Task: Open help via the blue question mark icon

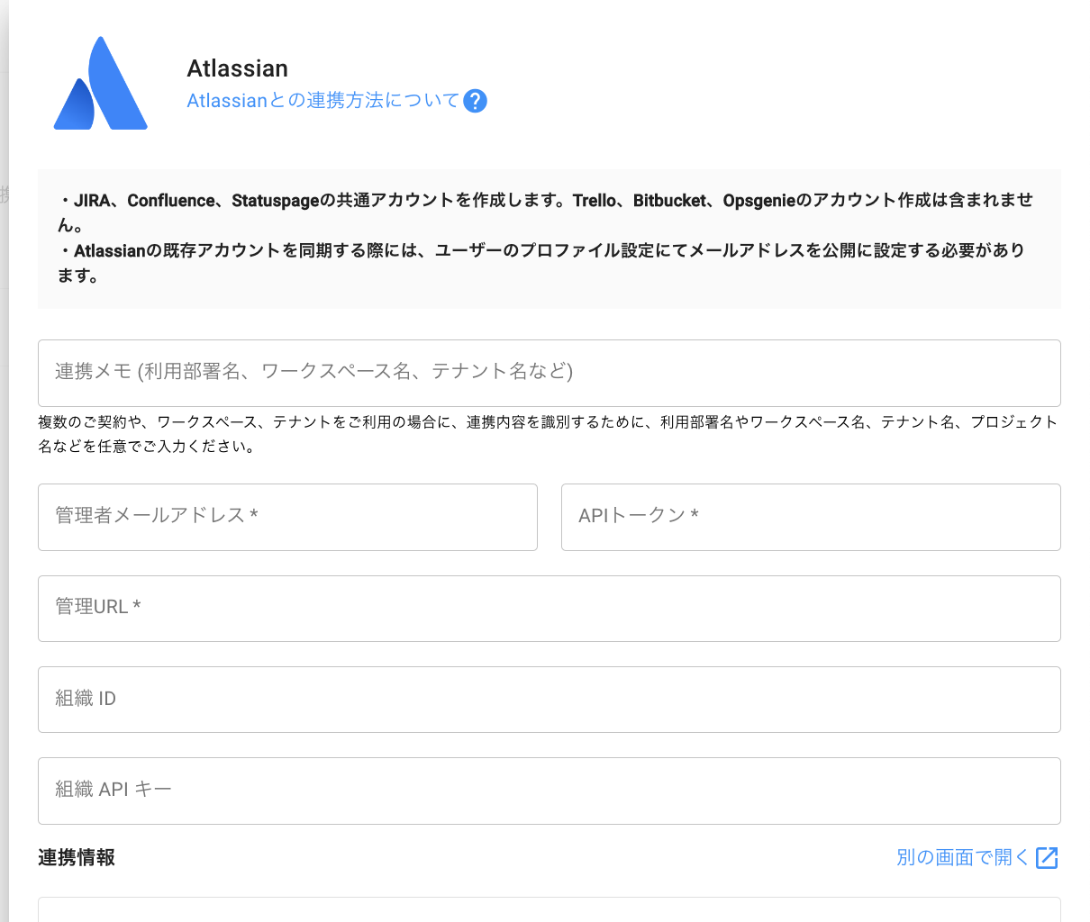Action: pyautogui.click(x=475, y=101)
